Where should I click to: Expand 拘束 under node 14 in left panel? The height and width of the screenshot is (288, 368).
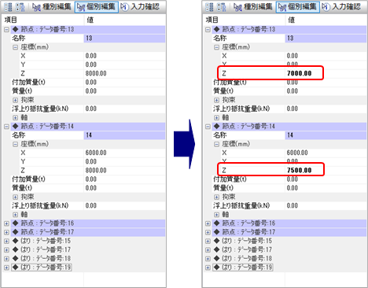(x=15, y=197)
